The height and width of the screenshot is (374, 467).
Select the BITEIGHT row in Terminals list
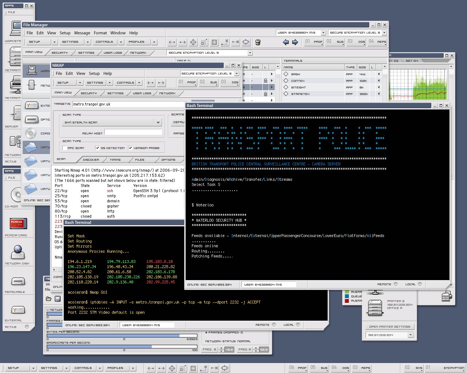[x=332, y=87]
